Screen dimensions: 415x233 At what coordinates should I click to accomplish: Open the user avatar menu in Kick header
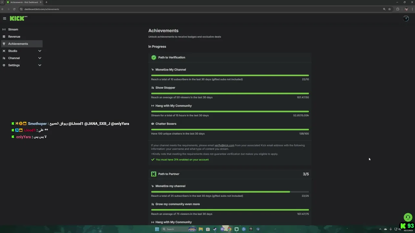point(406,18)
